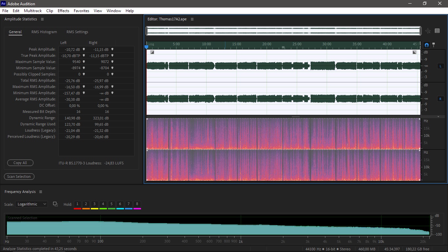Click the marker pin icon beside timeline
The image size is (448, 252).
[434, 45]
